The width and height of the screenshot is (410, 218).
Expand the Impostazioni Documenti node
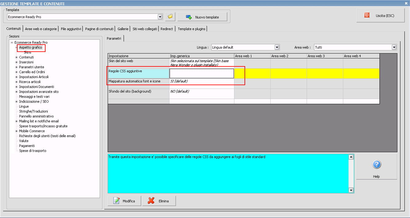(x=16, y=87)
